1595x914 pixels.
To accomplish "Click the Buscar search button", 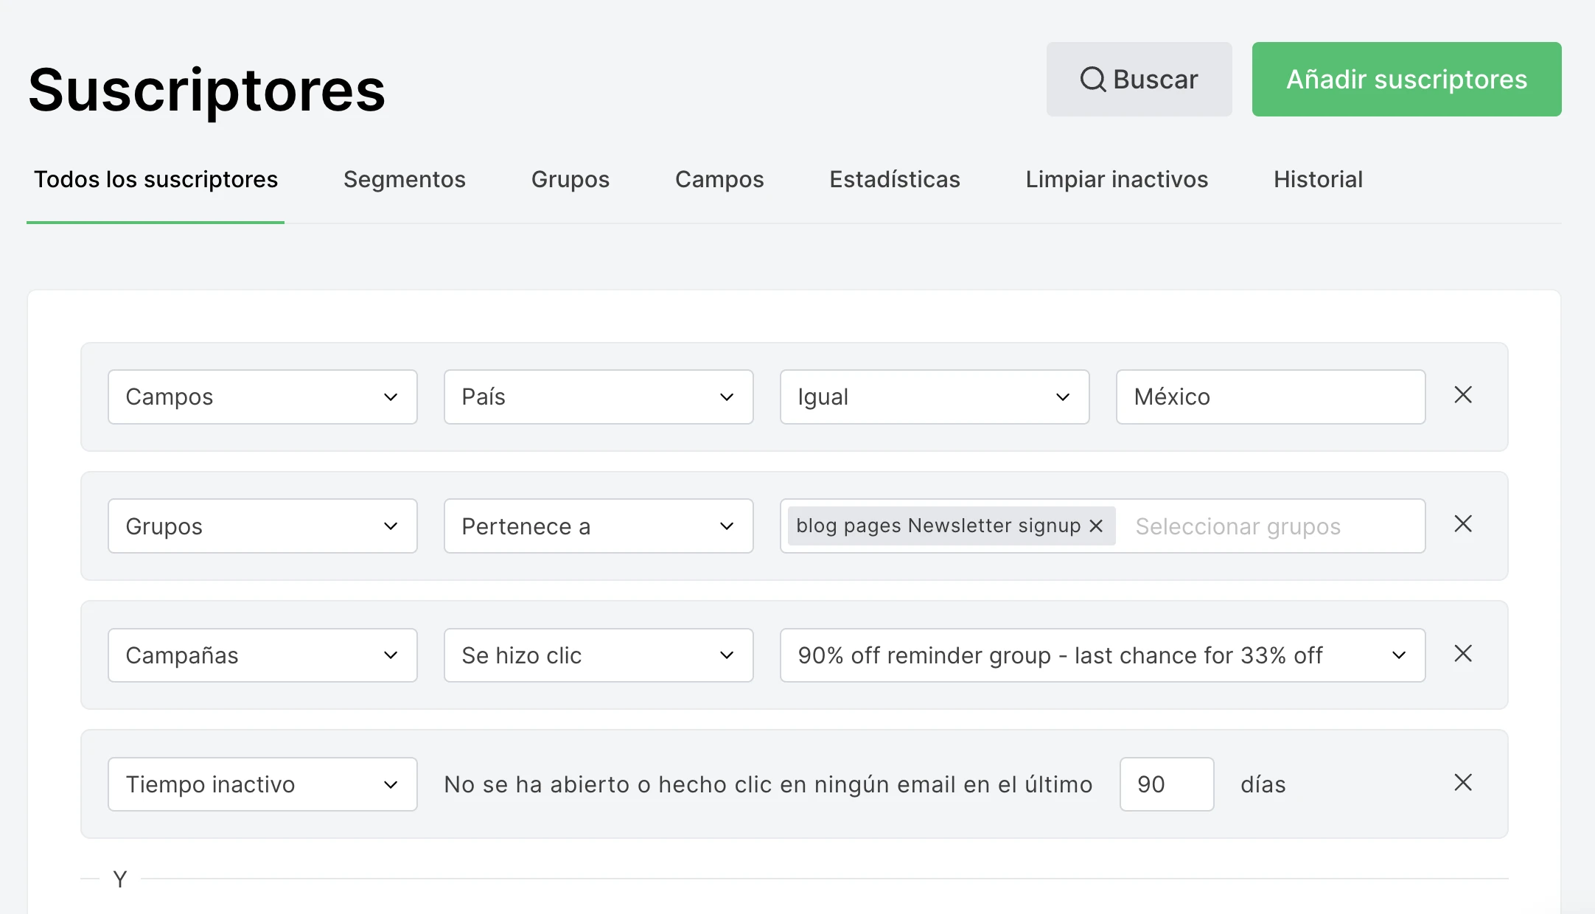I will 1139,79.
